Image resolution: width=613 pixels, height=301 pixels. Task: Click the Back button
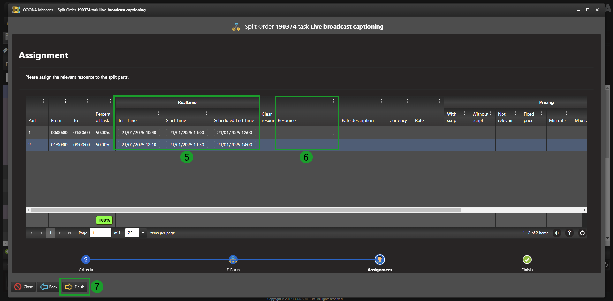click(x=49, y=287)
